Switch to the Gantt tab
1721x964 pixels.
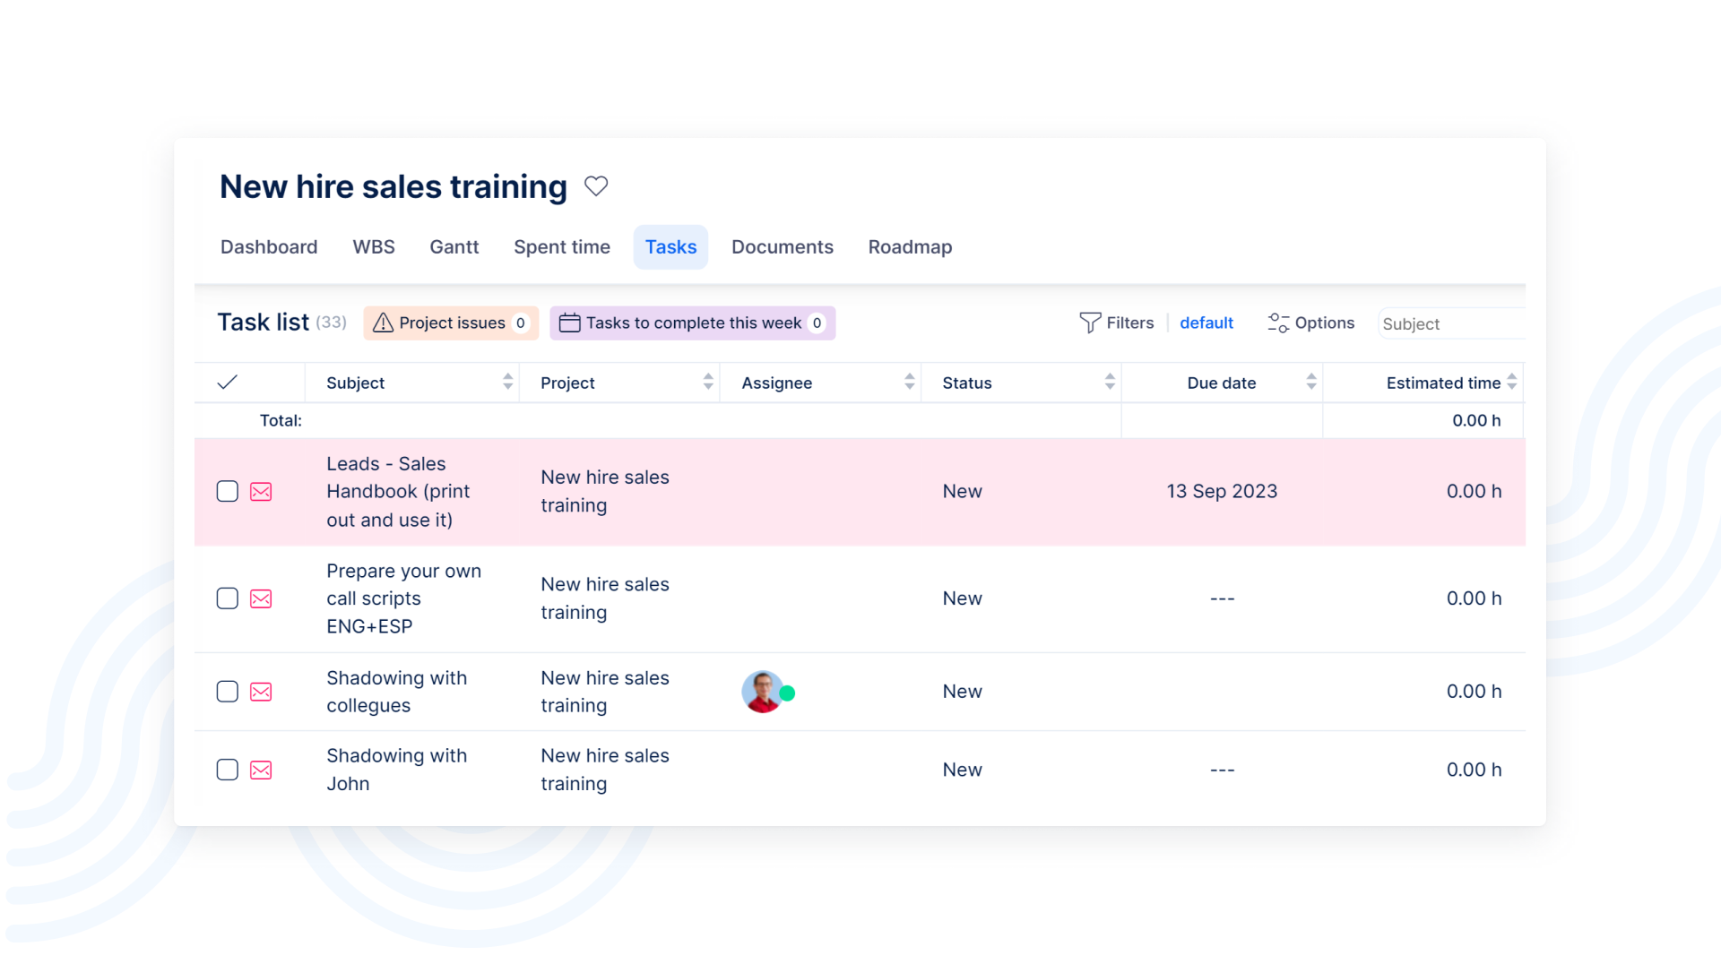(454, 247)
